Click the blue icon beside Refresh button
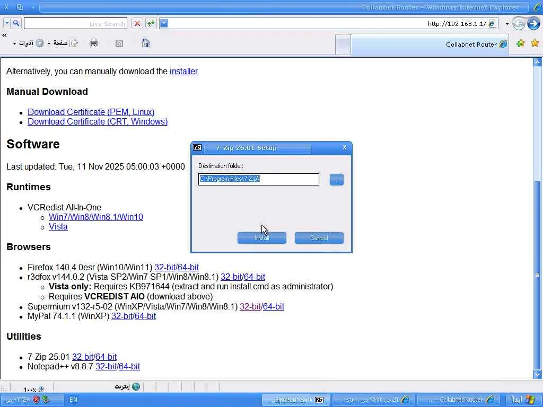This screenshot has width=543, height=407. 164,23
